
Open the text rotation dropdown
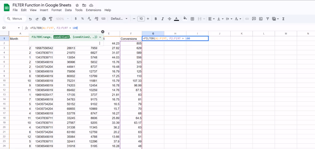[238, 19]
